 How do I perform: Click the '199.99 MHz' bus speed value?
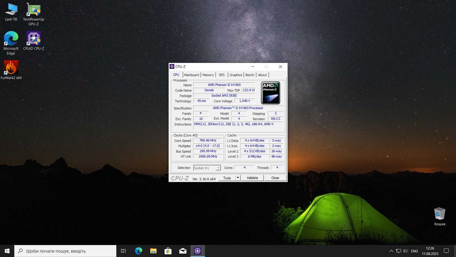207,151
